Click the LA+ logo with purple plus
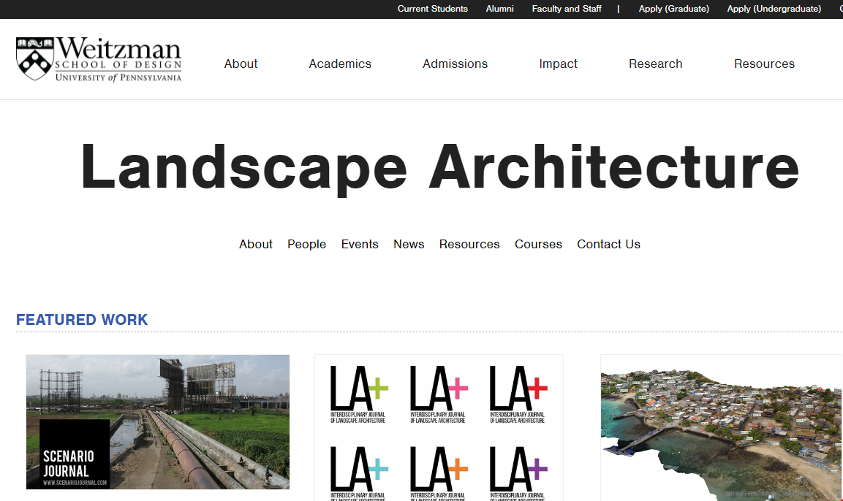The image size is (843, 501). click(518, 473)
